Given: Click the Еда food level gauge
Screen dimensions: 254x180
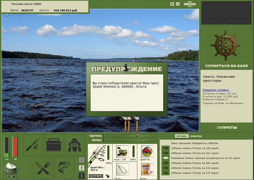Looking at the screenshot, I should click(x=7, y=147).
